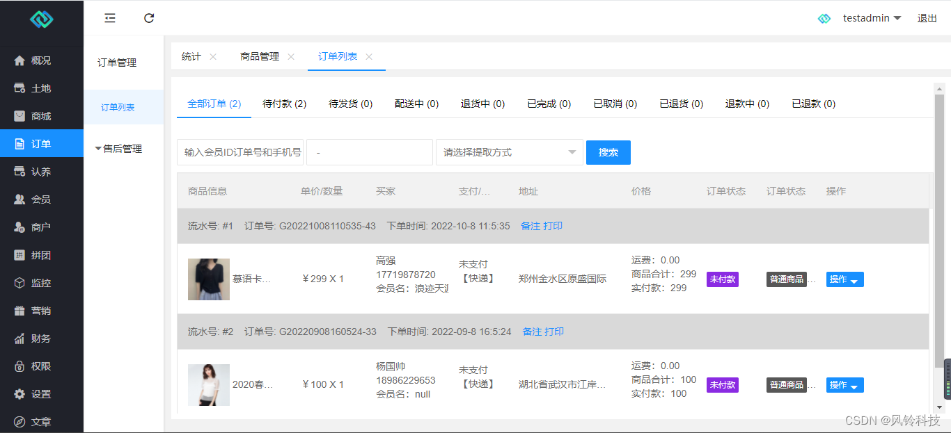Close the 商品管理 tab
This screenshot has height=433, width=951.
[x=291, y=57]
